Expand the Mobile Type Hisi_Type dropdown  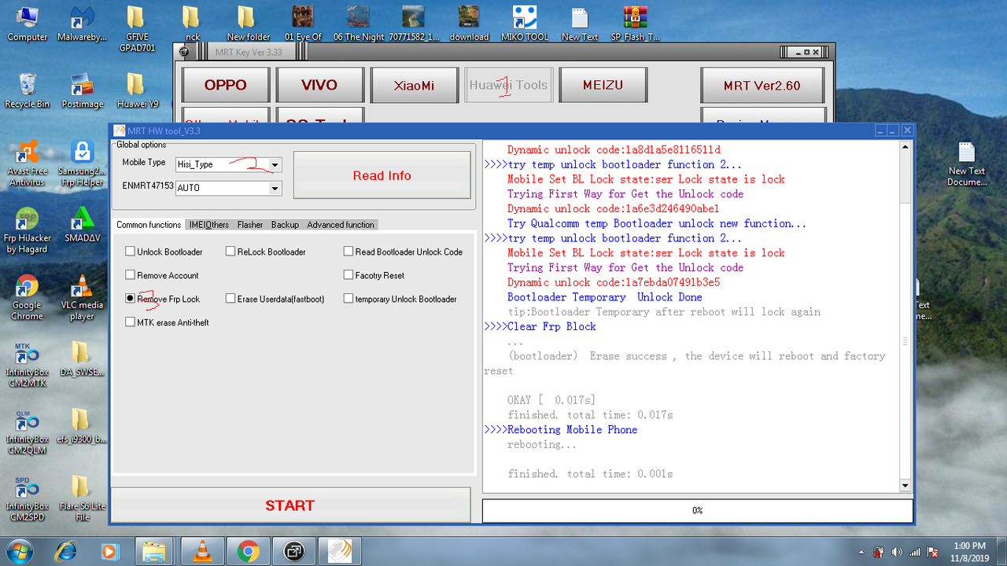[275, 164]
